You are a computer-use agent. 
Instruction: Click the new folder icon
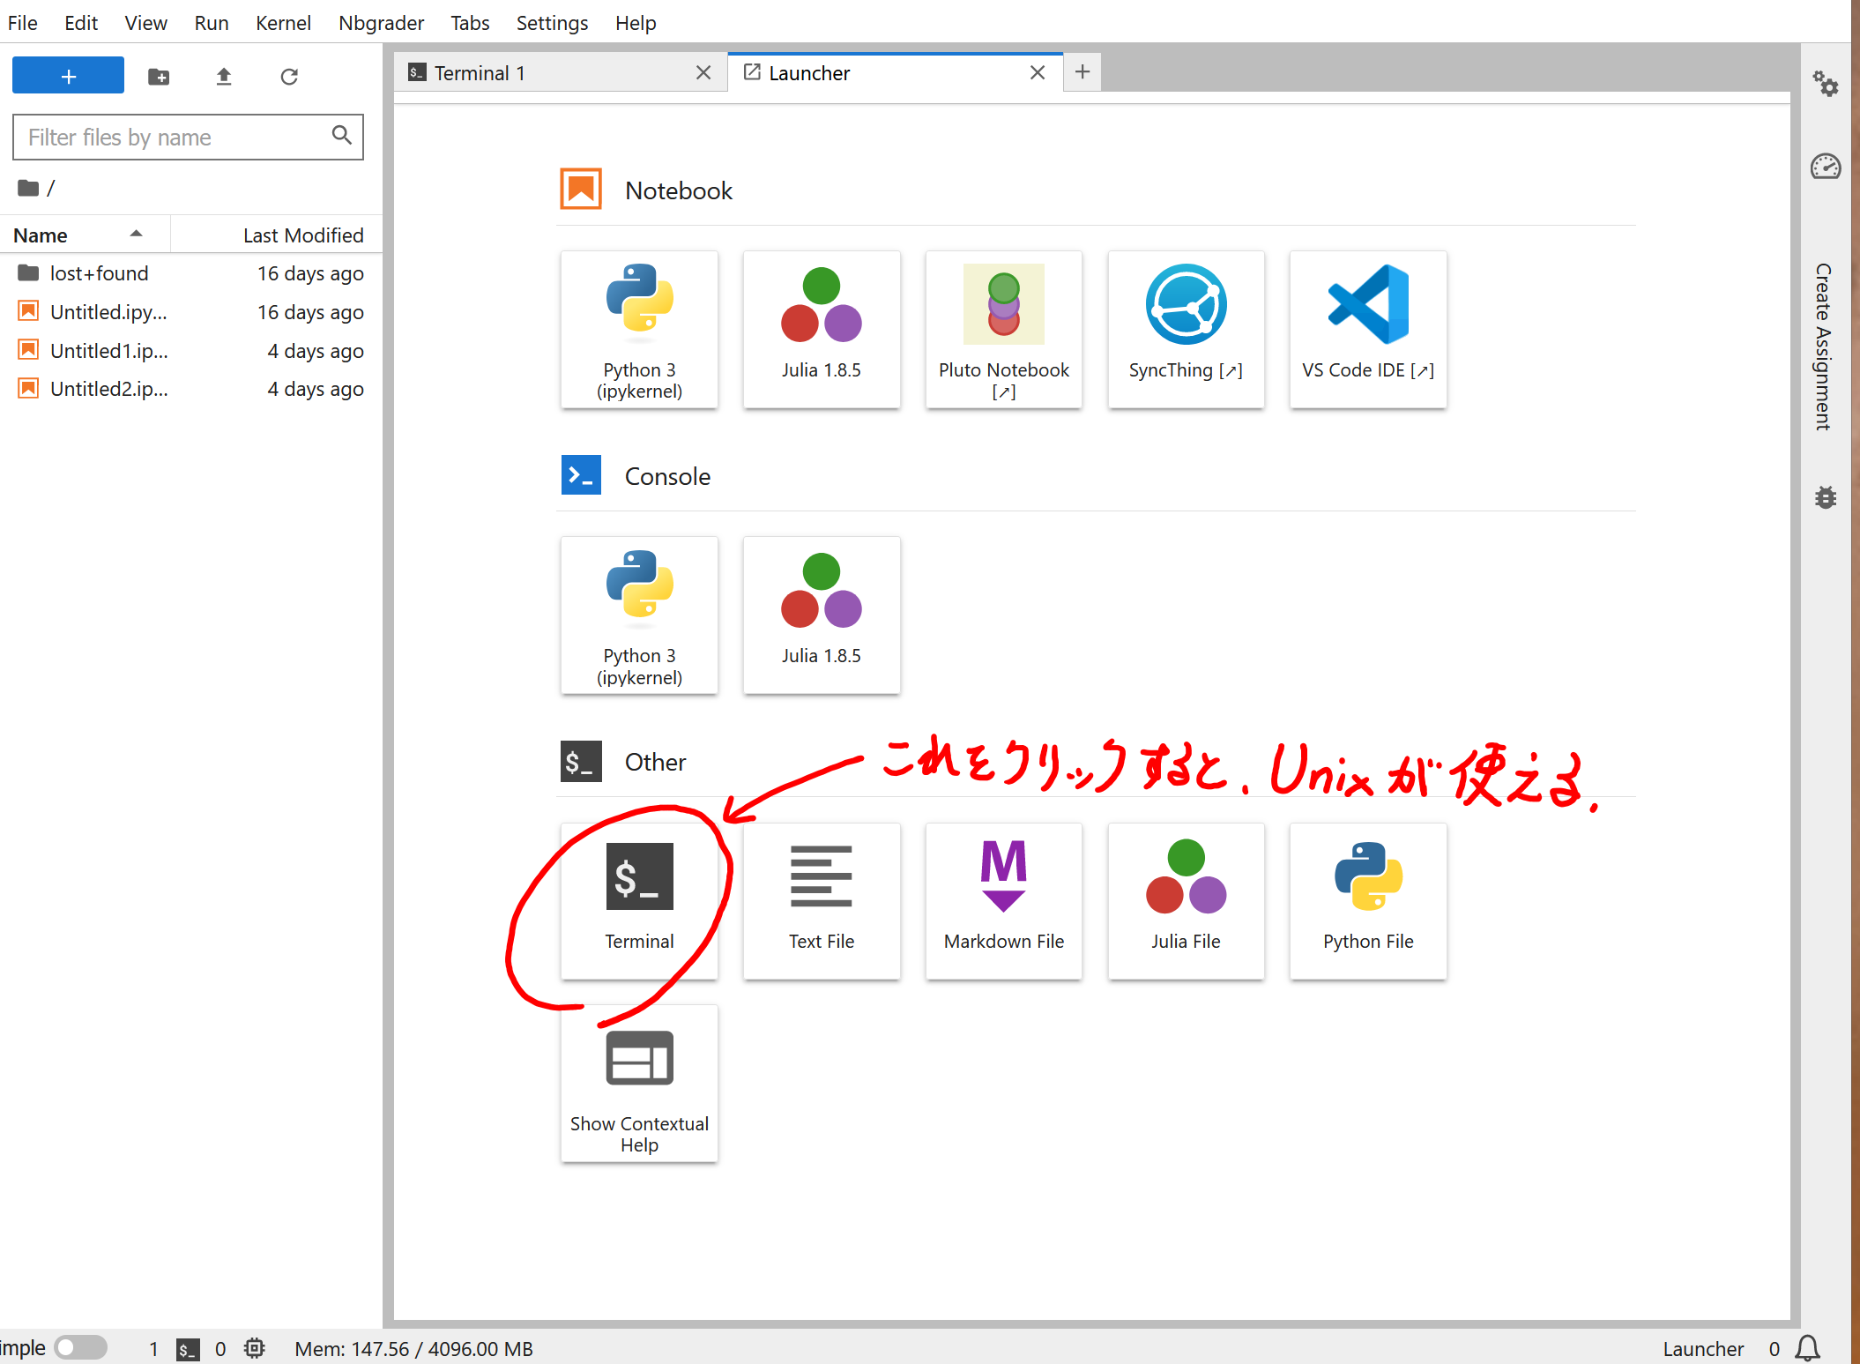point(159,77)
